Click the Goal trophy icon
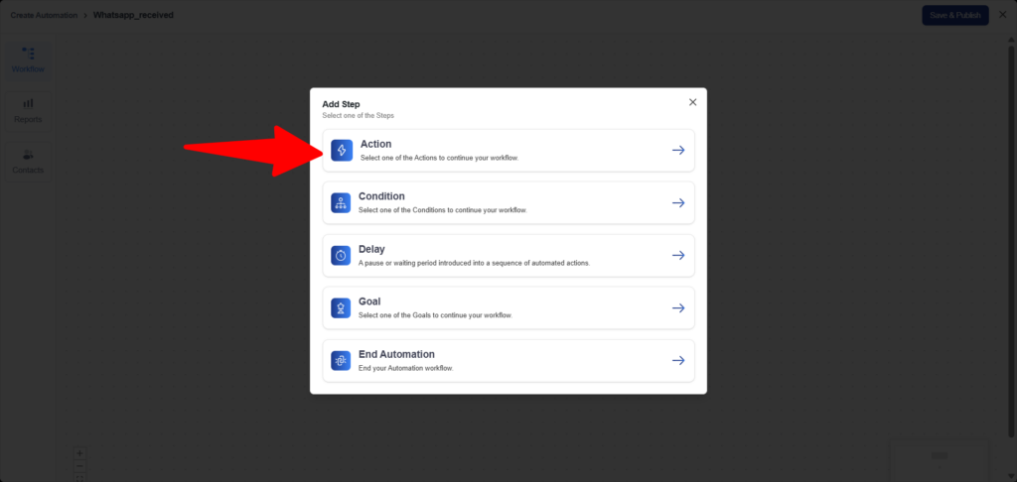 click(x=341, y=308)
